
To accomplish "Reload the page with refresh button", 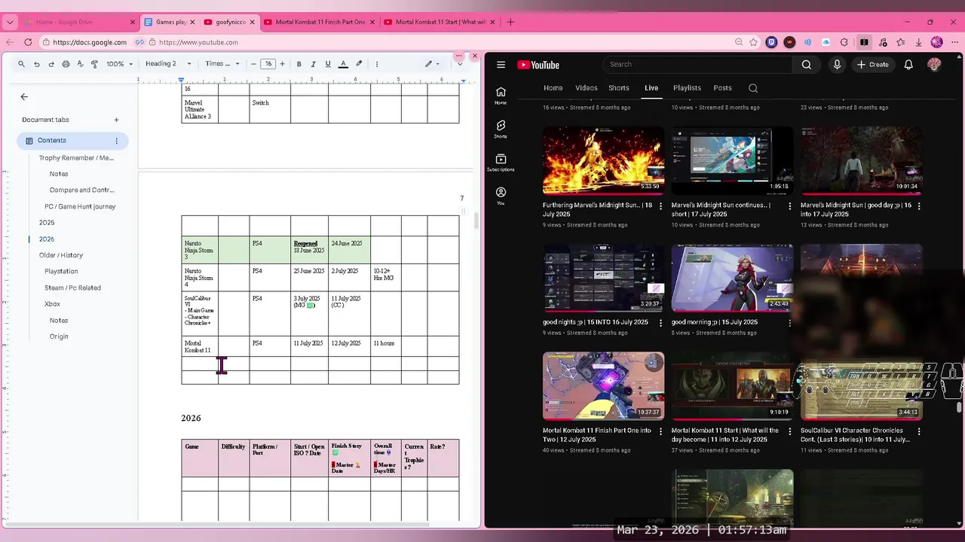I will coord(29,42).
